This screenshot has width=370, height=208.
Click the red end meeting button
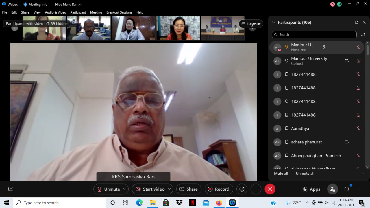pos(270,189)
